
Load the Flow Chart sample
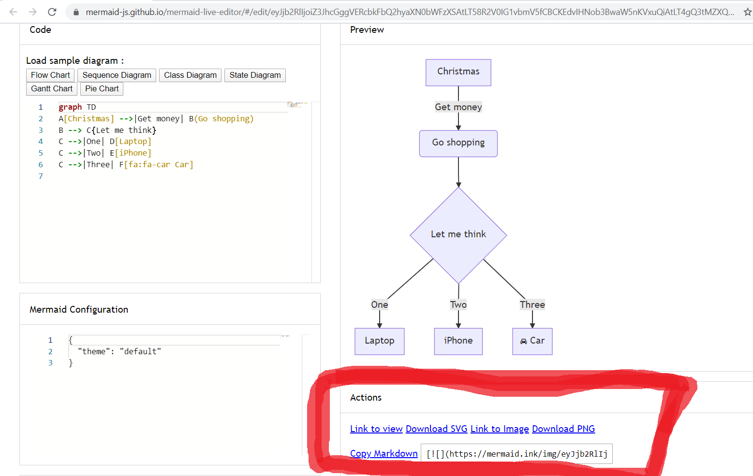pos(50,75)
